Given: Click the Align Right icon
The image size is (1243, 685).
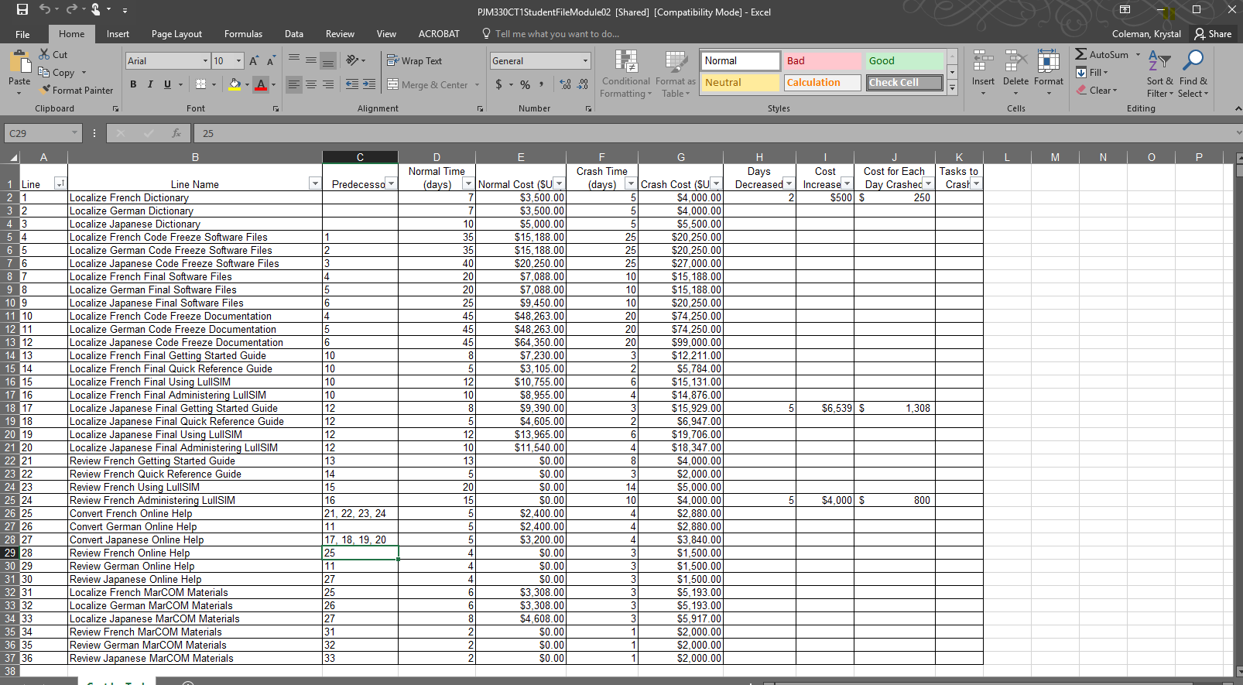Looking at the screenshot, I should point(328,84).
